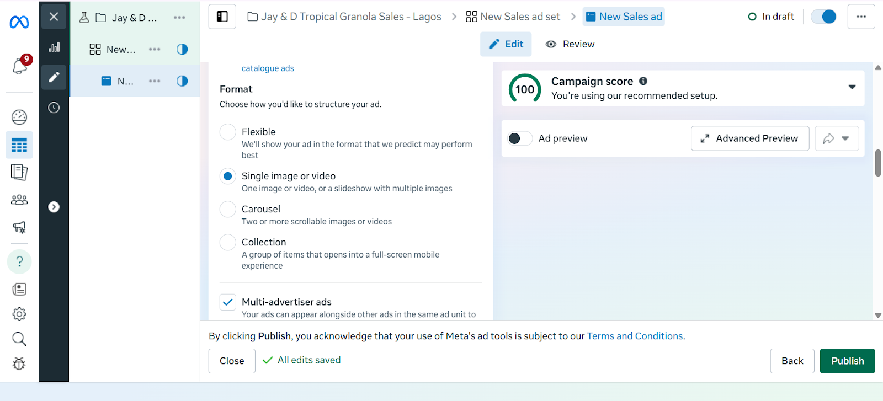Open the charts analytics icon in the dark panel
Screen dimensions: 883x401
(54, 47)
